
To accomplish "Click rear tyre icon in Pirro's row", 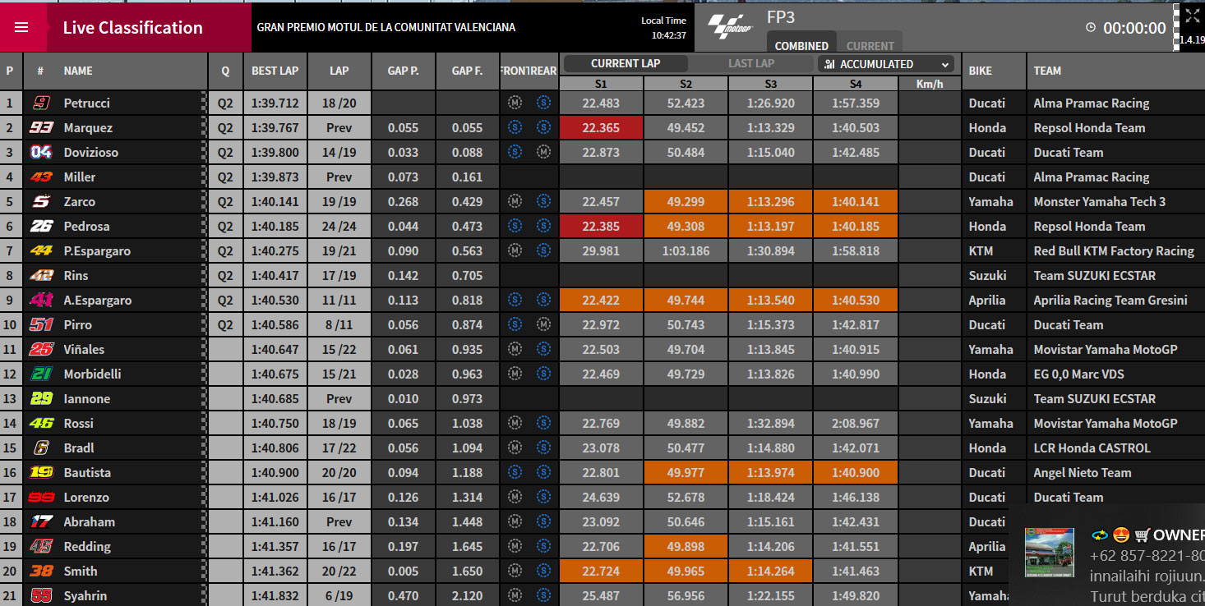I will [x=543, y=324].
